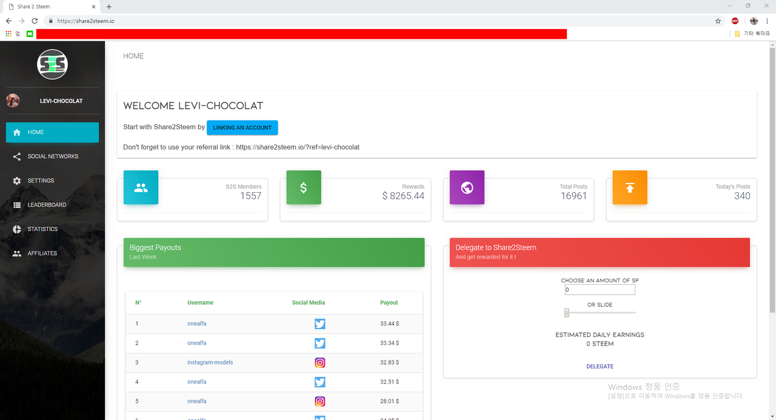
Task: Click the 340 today's posts value
Action: 742,196
